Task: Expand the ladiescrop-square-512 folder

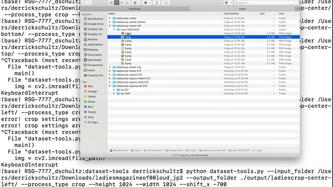Action: pos(110,75)
